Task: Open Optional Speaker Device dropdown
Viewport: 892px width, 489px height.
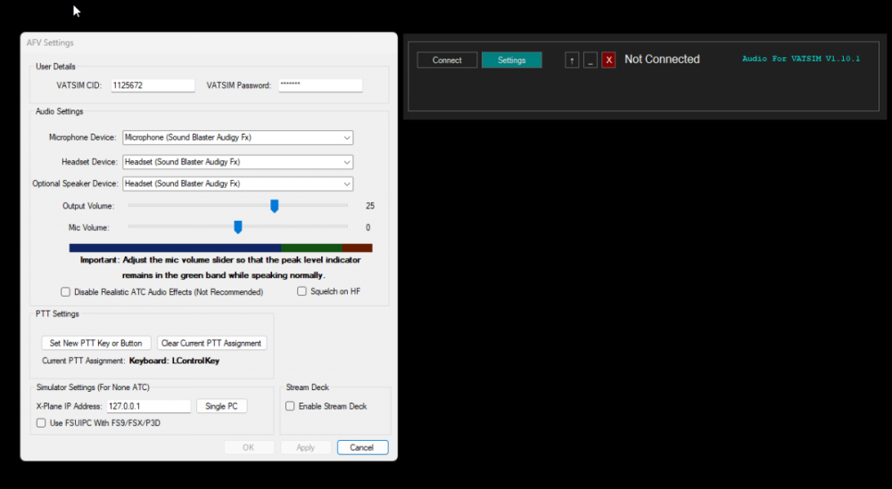Action: 238,183
